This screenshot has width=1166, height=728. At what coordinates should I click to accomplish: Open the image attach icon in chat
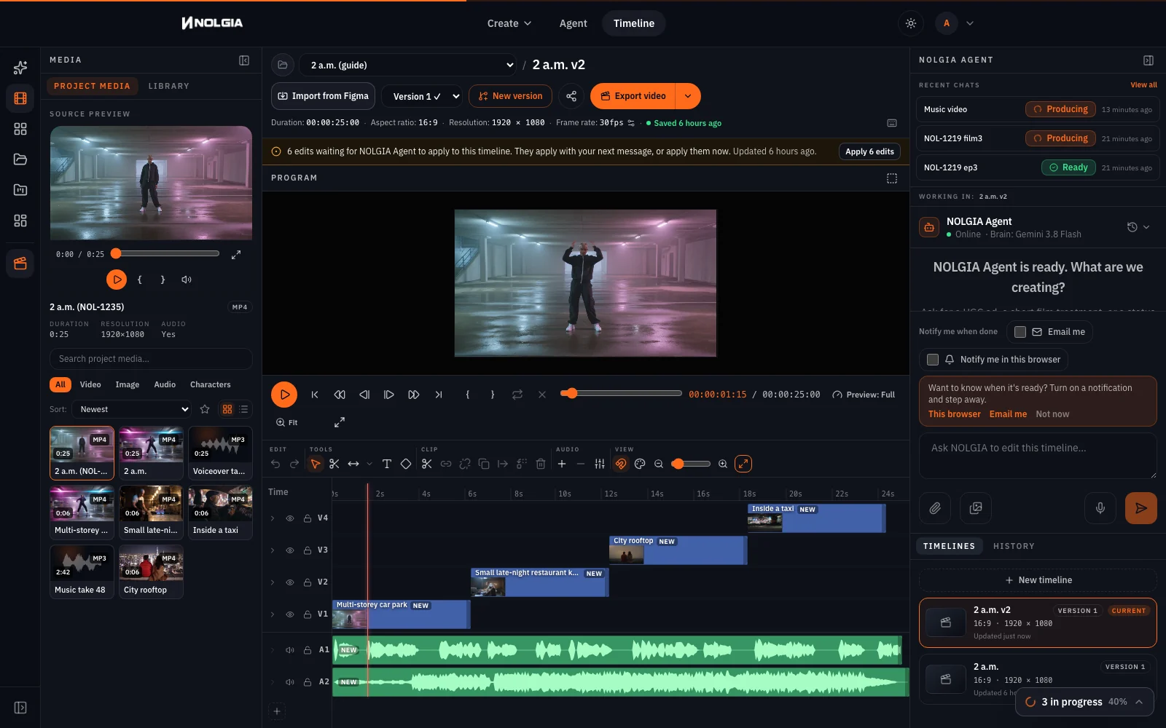coord(976,508)
